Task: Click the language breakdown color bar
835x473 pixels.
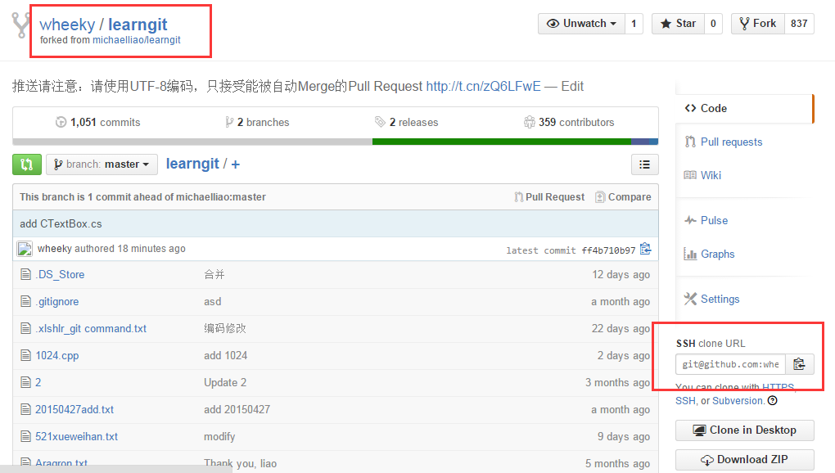Action: 336,142
